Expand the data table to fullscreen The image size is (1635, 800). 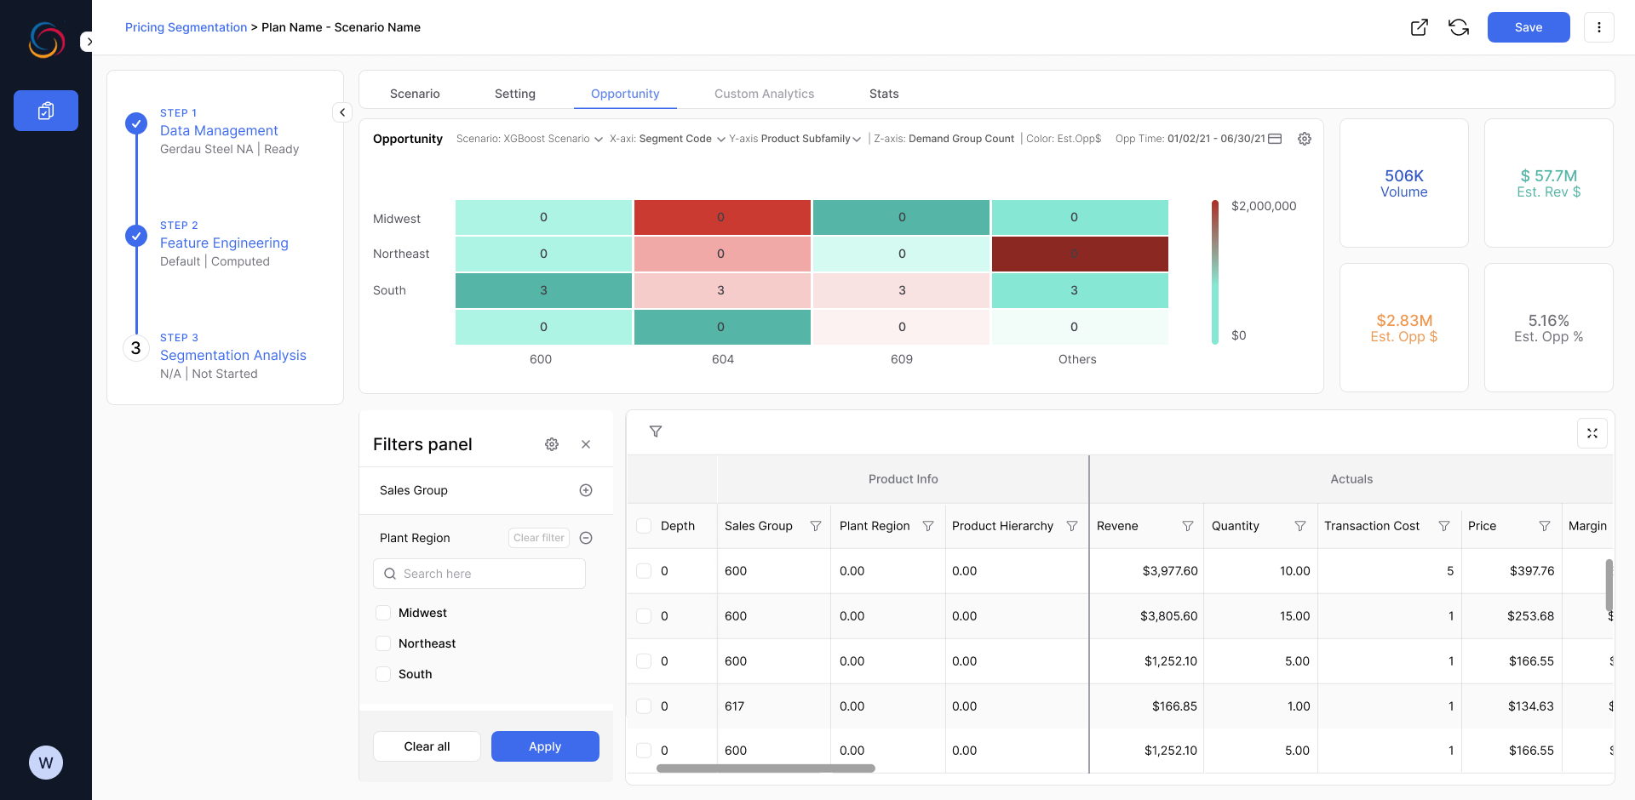pos(1592,433)
